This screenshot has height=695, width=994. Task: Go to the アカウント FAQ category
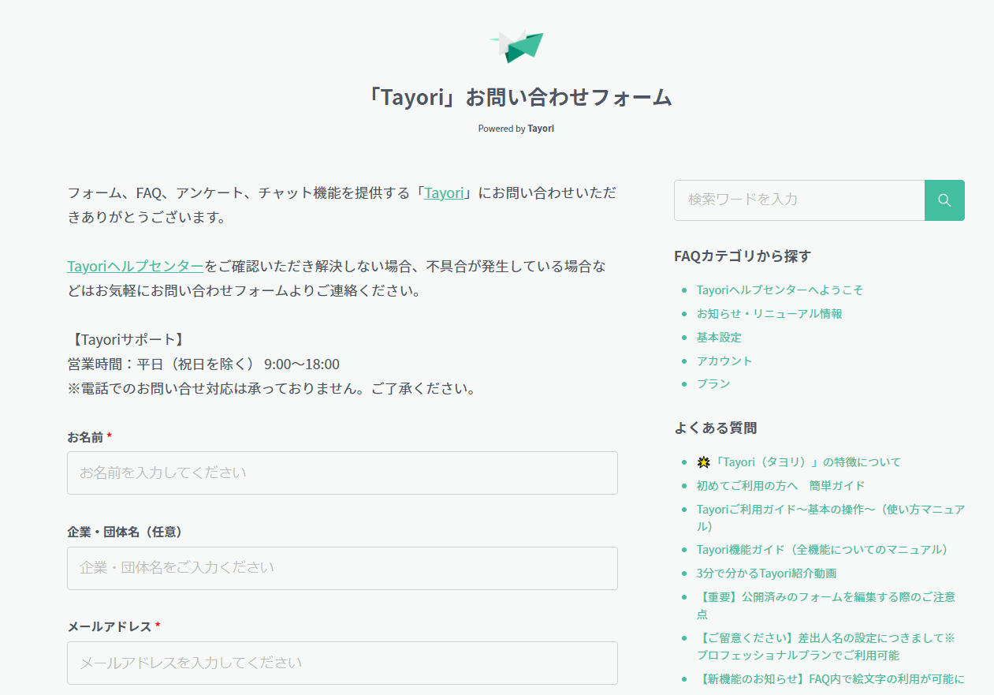pyautogui.click(x=724, y=361)
